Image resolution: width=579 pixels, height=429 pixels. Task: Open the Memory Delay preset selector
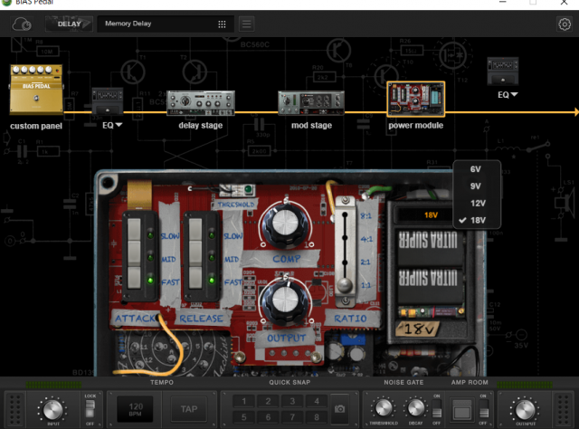coord(166,24)
